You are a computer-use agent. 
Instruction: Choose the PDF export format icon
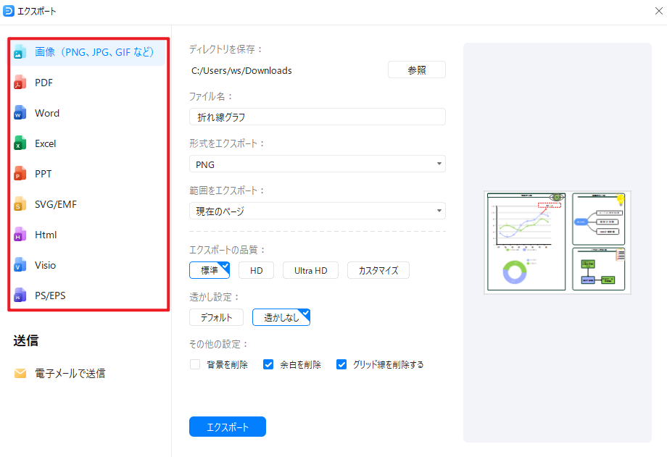(x=43, y=82)
